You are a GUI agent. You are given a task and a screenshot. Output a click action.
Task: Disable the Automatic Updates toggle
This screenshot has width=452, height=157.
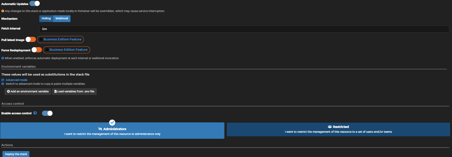[35, 4]
